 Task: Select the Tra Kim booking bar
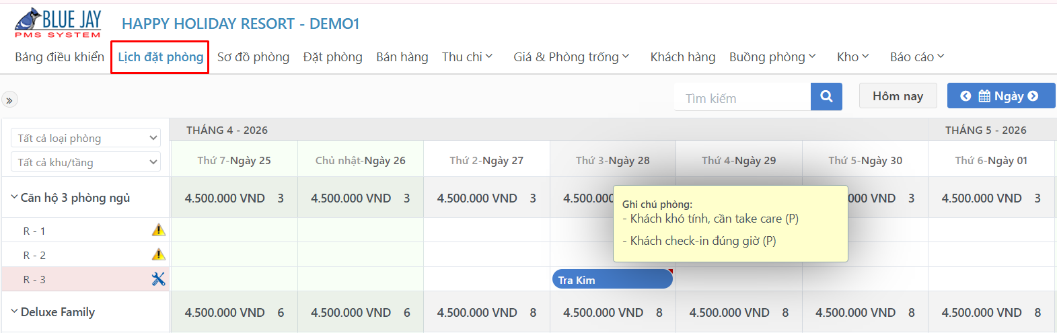pos(612,279)
